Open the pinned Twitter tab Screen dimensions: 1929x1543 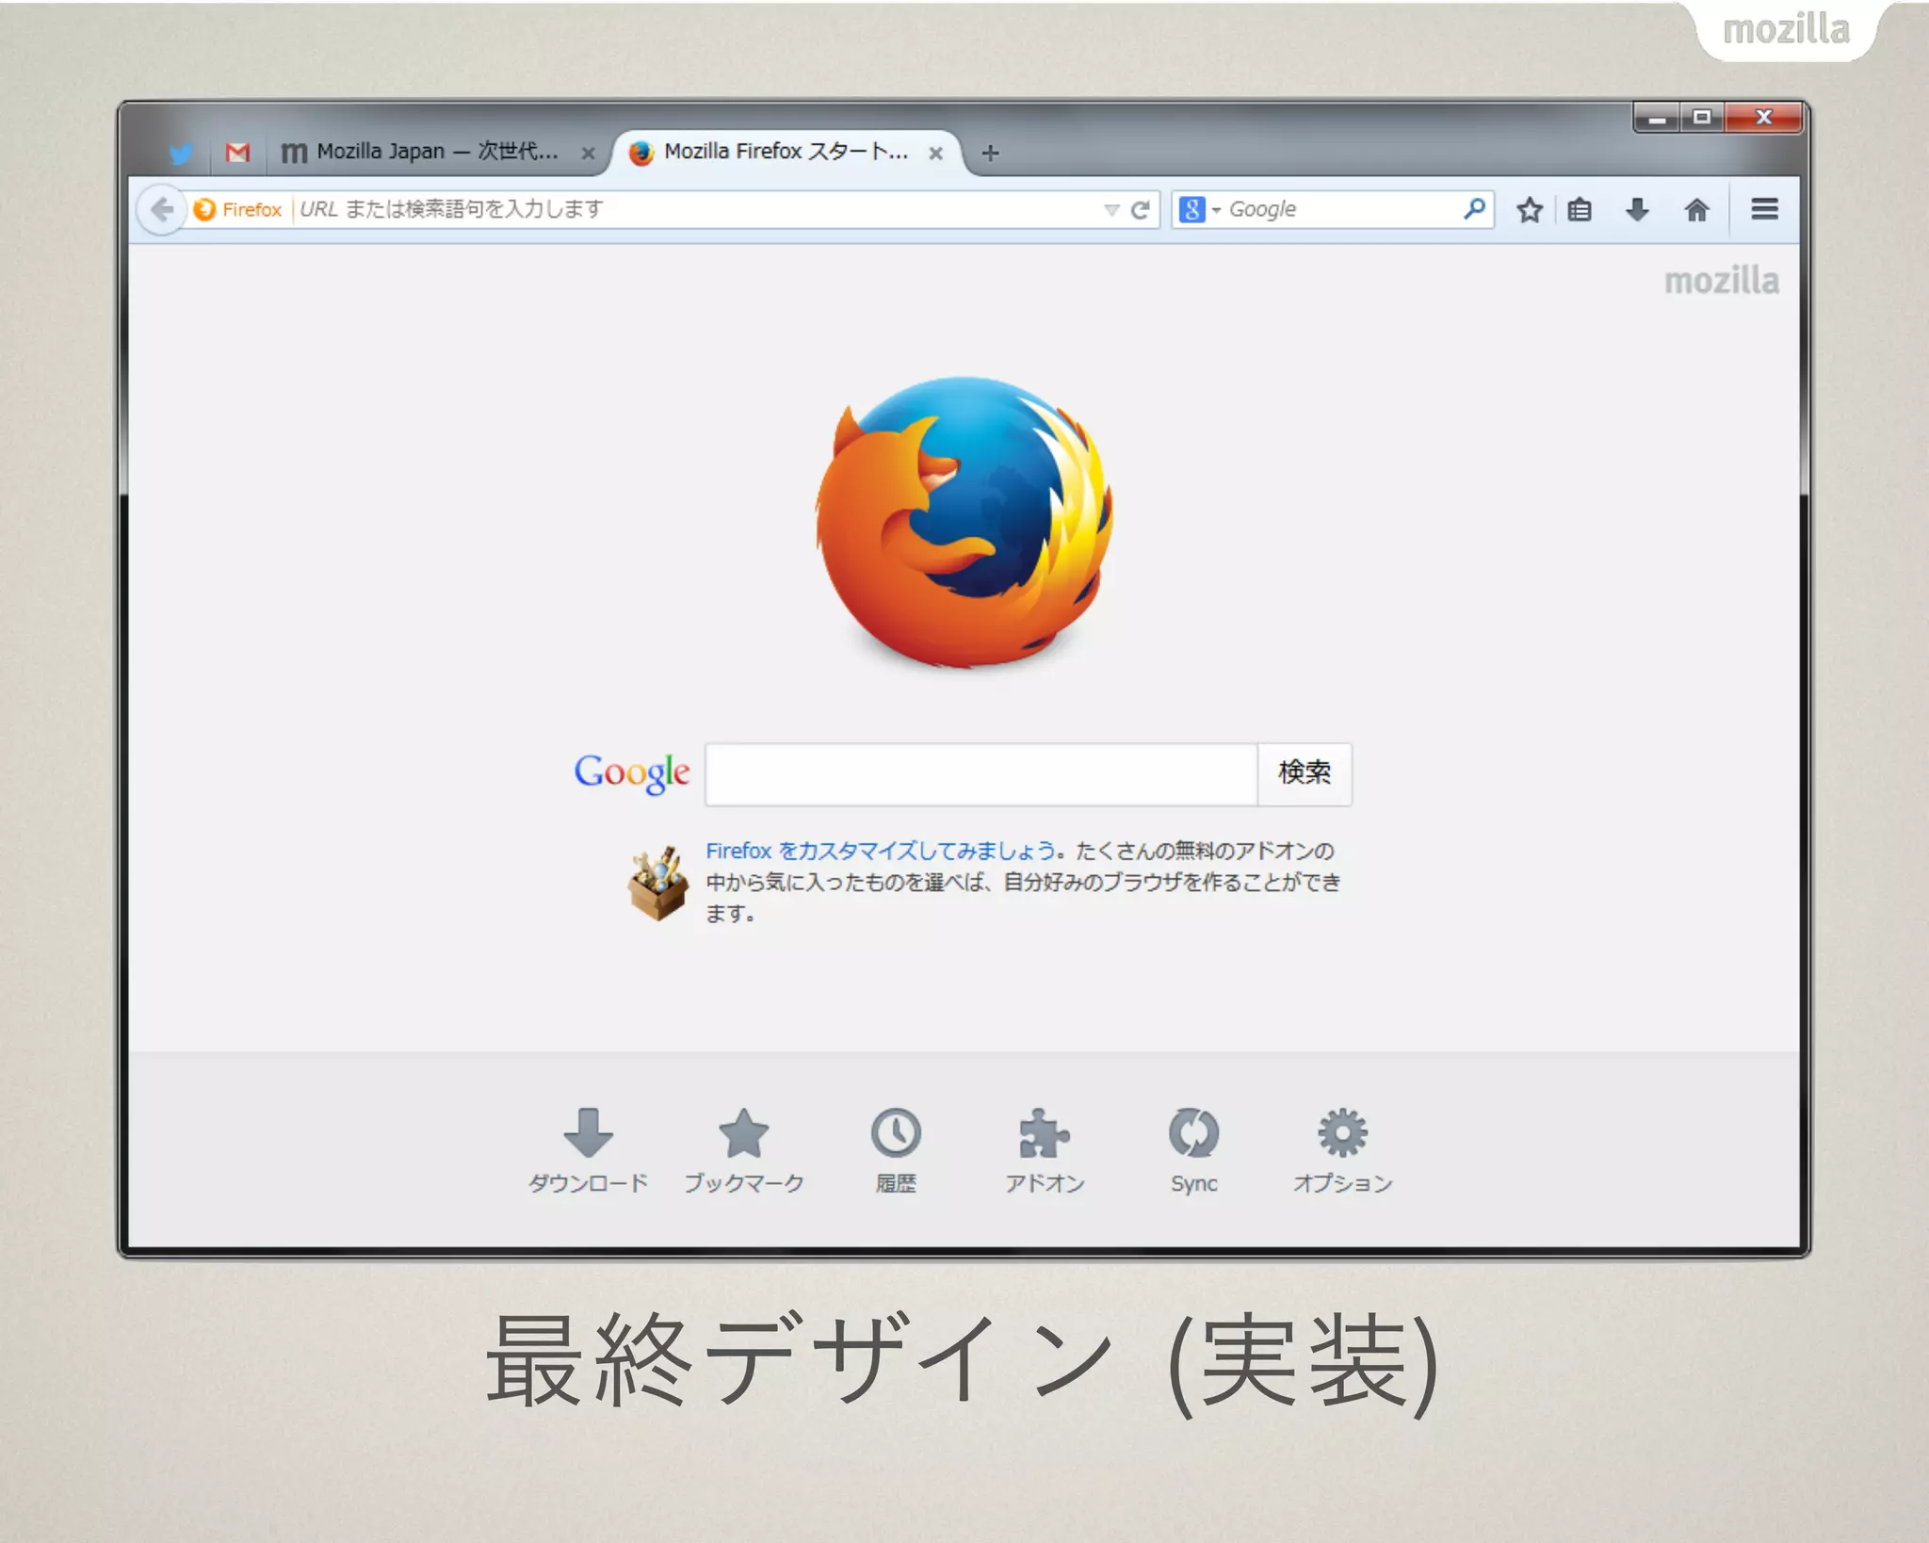(x=182, y=152)
